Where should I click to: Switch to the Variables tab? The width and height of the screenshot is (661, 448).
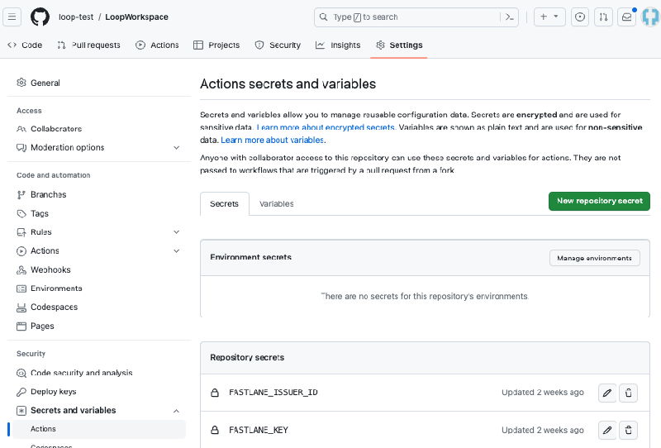[x=276, y=203]
